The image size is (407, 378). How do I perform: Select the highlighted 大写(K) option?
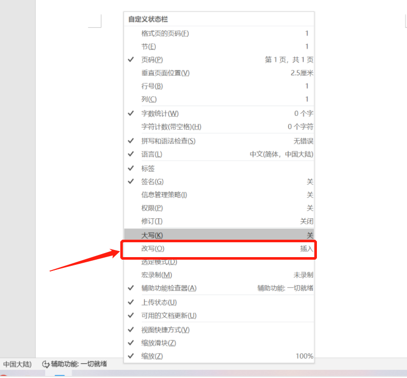pyautogui.click(x=219, y=235)
